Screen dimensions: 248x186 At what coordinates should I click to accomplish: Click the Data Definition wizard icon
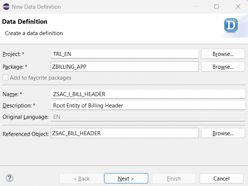coord(231,25)
